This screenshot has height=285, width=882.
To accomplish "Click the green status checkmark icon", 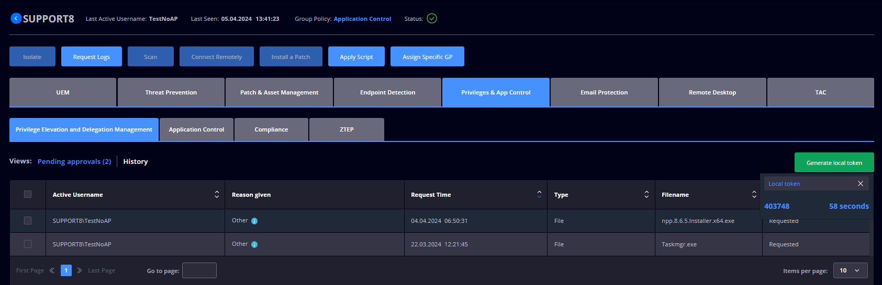I will [432, 18].
